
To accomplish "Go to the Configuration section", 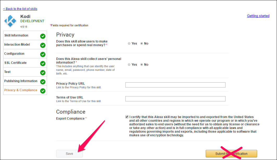I will tap(25, 54).
